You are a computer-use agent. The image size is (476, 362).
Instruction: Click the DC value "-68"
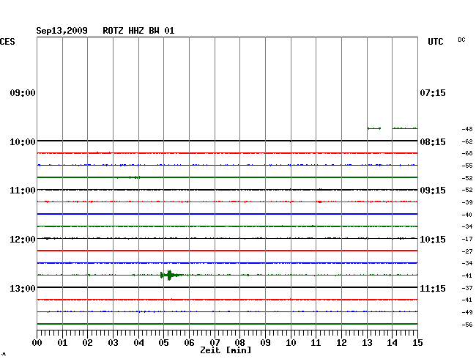(467, 153)
